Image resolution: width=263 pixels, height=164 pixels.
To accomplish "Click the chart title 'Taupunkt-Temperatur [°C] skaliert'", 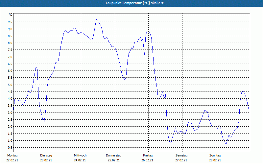I will [134, 3].
